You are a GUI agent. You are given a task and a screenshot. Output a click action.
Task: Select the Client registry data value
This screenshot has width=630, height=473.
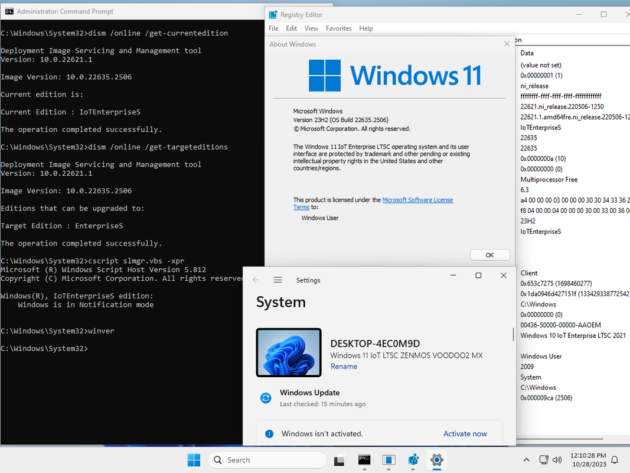[529, 273]
